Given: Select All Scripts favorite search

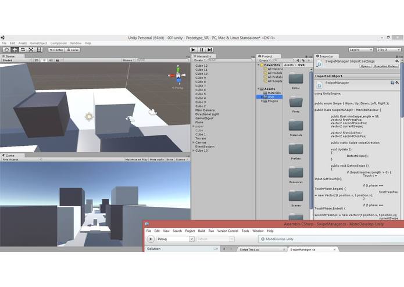Looking at the screenshot, I should pyautogui.click(x=273, y=81).
